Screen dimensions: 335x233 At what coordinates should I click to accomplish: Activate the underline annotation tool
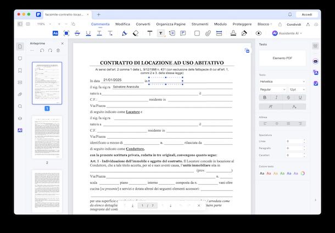tap(88, 33)
